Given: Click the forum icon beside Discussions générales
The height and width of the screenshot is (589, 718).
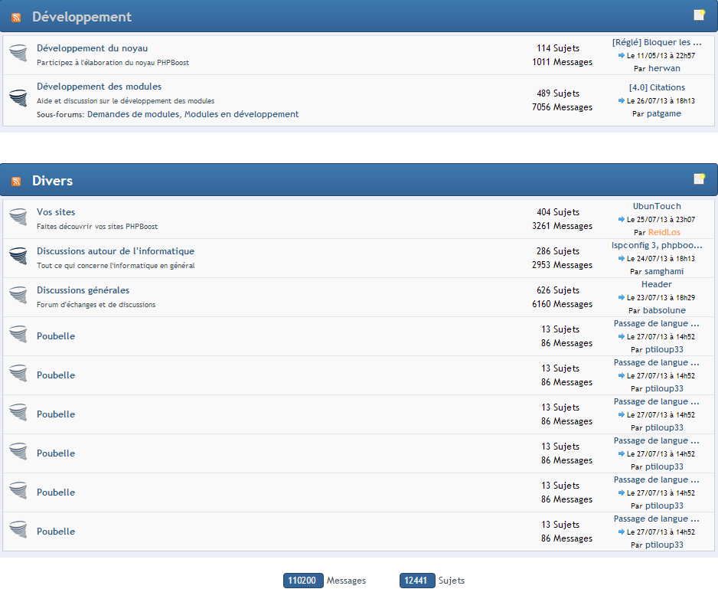Looking at the screenshot, I should pyautogui.click(x=18, y=295).
